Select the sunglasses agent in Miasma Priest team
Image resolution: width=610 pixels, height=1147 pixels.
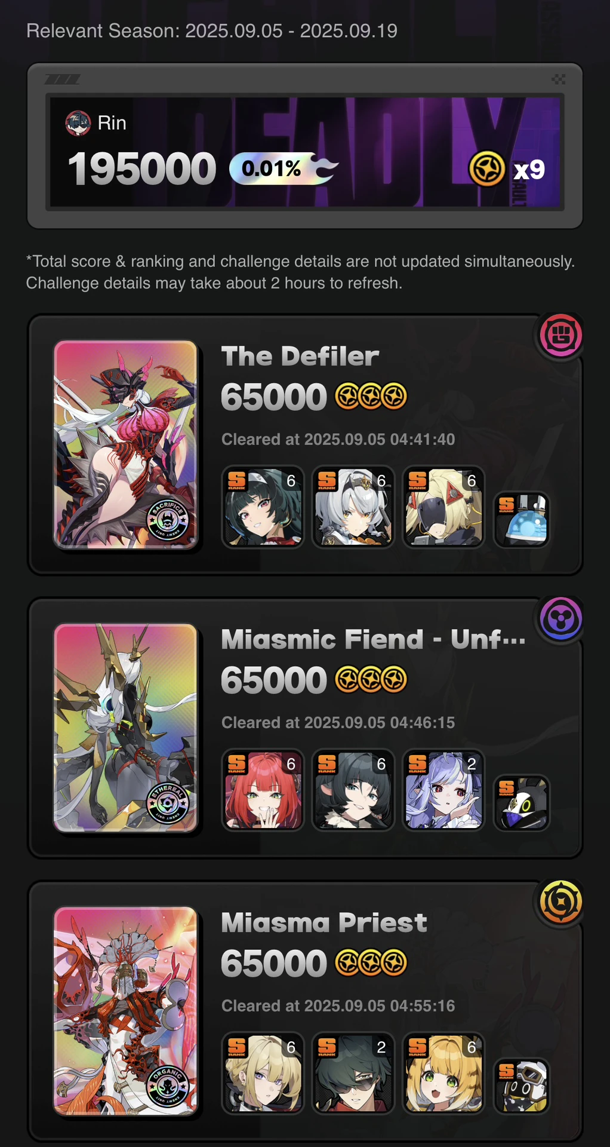click(x=353, y=1073)
